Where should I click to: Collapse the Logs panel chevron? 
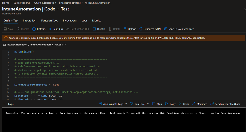5,104
